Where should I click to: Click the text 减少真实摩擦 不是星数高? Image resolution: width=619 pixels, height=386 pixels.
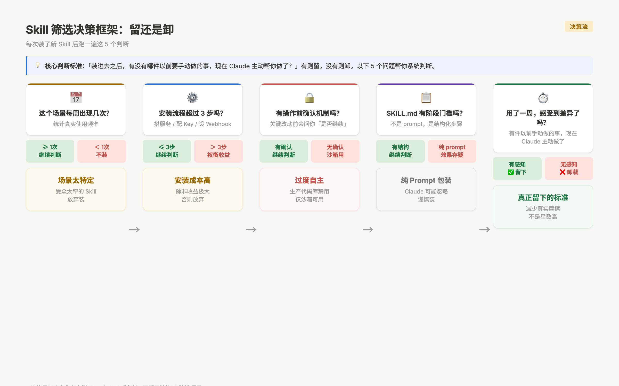pyautogui.click(x=543, y=213)
